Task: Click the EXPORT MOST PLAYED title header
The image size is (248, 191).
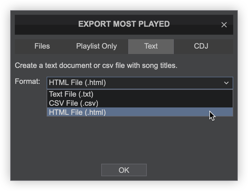Action: [x=124, y=24]
